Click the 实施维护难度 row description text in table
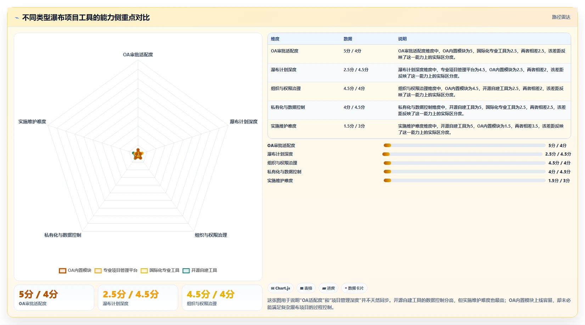 [x=481, y=129]
